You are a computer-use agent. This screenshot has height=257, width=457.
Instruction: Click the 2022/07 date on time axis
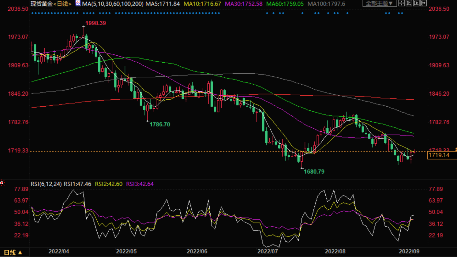[268, 251]
